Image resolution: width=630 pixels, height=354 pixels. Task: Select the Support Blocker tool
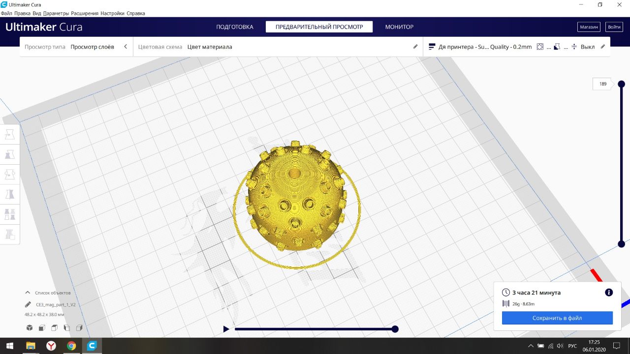[x=10, y=234]
